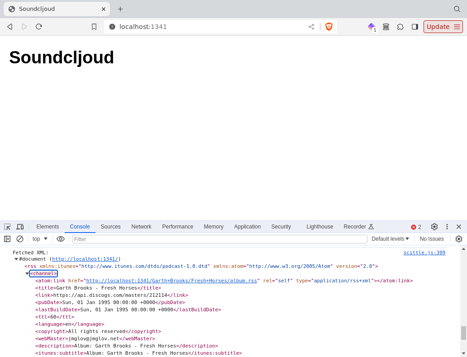Clear the console
467x357 pixels.
coord(20,239)
